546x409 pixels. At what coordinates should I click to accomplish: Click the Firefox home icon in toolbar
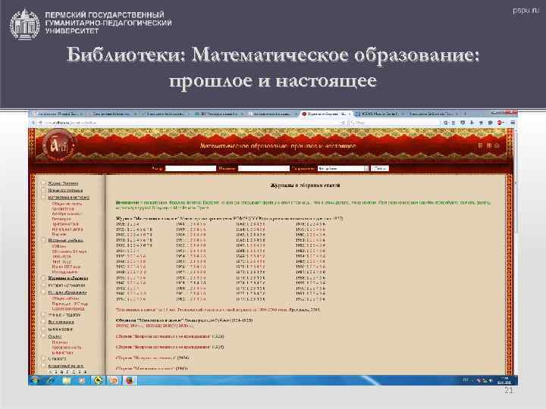[482, 123]
